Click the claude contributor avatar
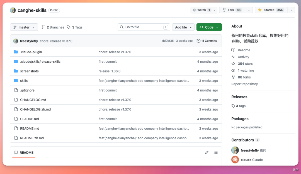 [x=235, y=160]
